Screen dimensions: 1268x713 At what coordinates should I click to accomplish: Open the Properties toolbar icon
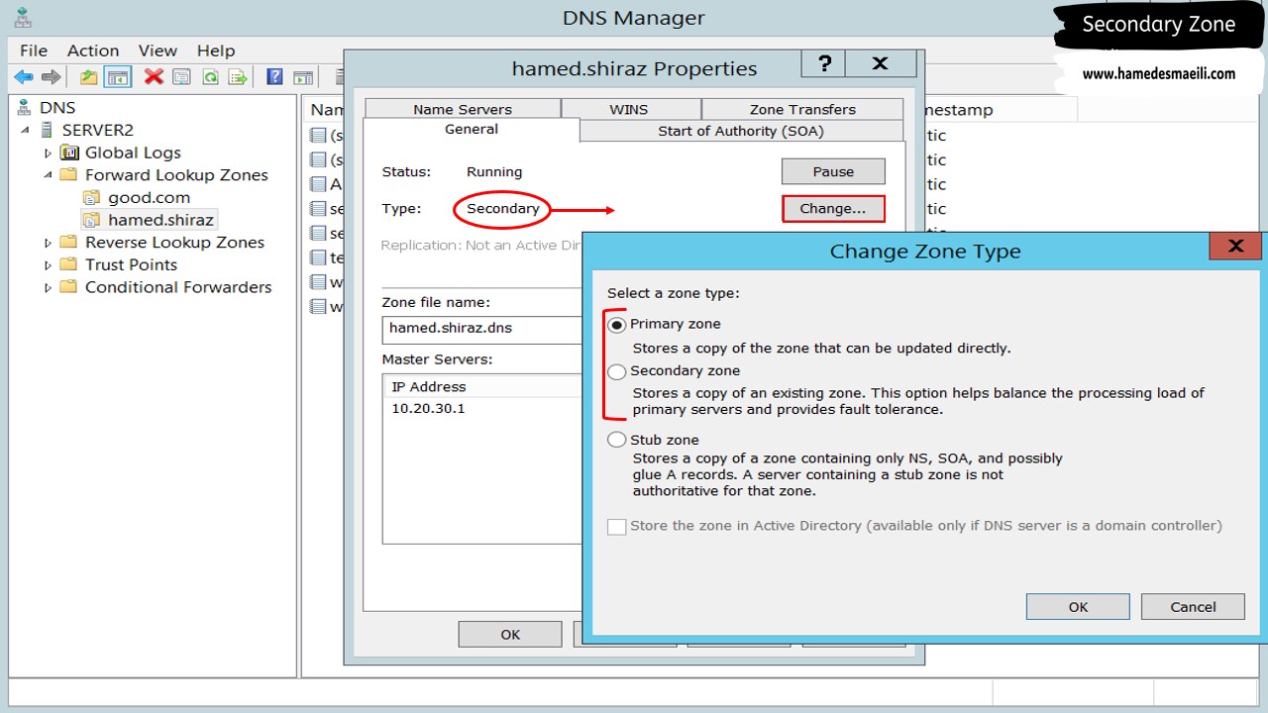181,76
